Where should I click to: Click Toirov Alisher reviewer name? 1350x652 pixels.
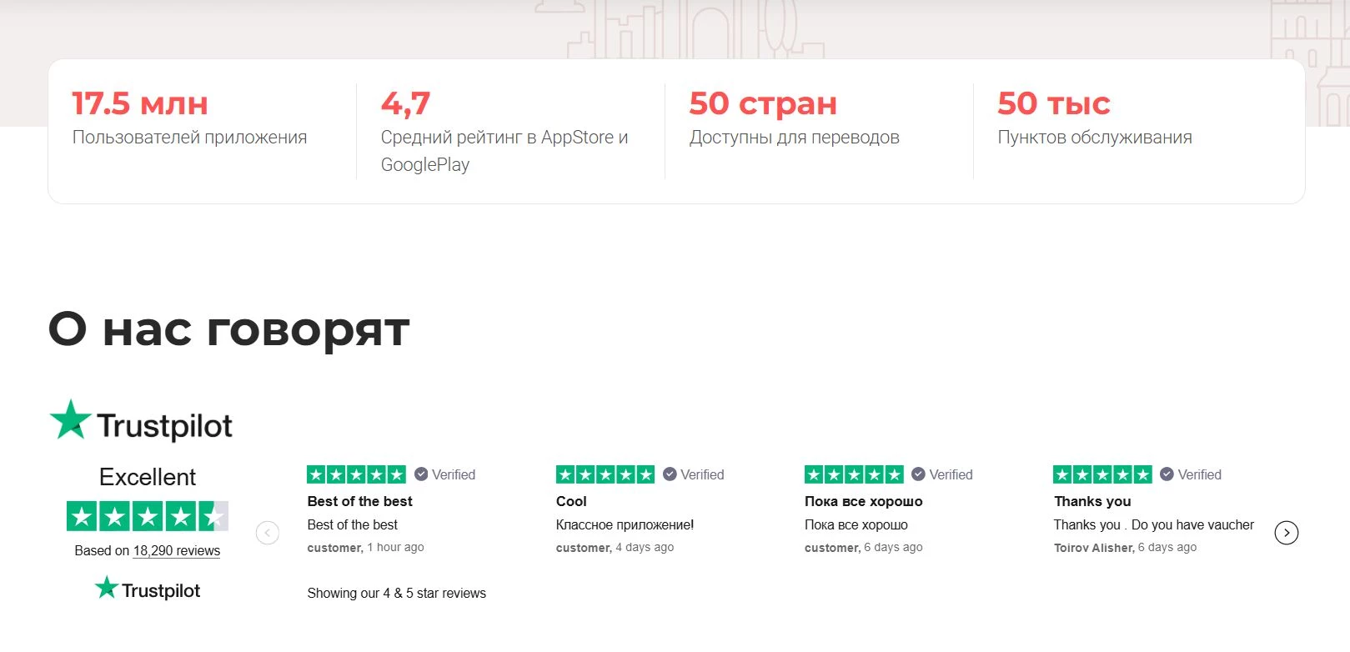tap(1093, 548)
